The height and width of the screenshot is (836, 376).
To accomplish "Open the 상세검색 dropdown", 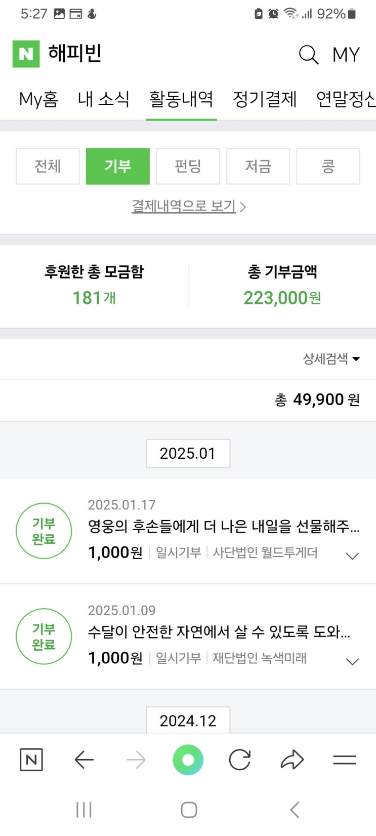I will (x=331, y=359).
